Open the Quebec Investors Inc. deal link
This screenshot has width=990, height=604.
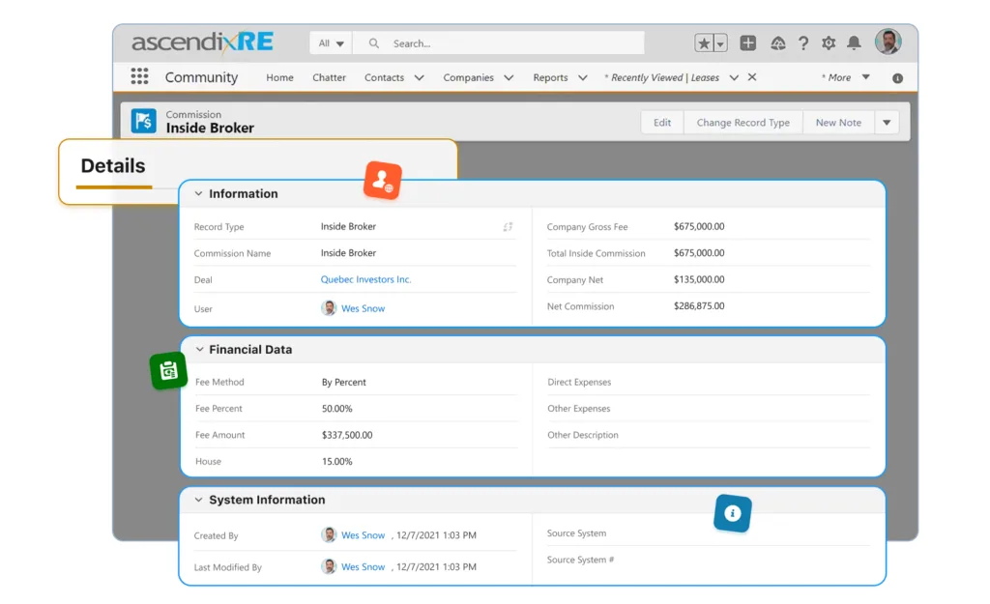365,279
